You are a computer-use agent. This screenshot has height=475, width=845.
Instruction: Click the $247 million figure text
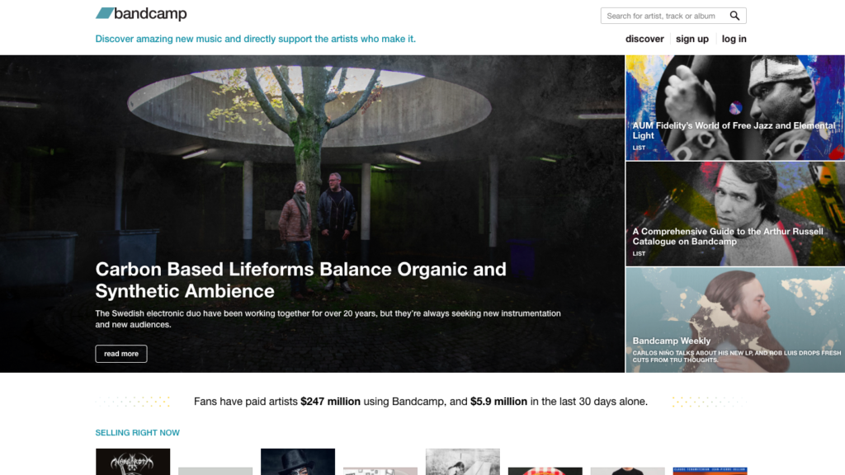pyautogui.click(x=330, y=402)
